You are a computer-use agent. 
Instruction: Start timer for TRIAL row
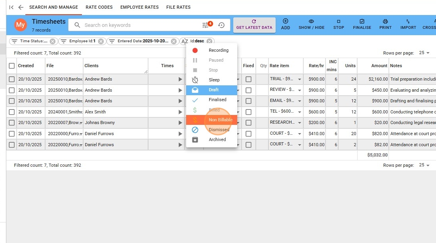tap(180, 79)
